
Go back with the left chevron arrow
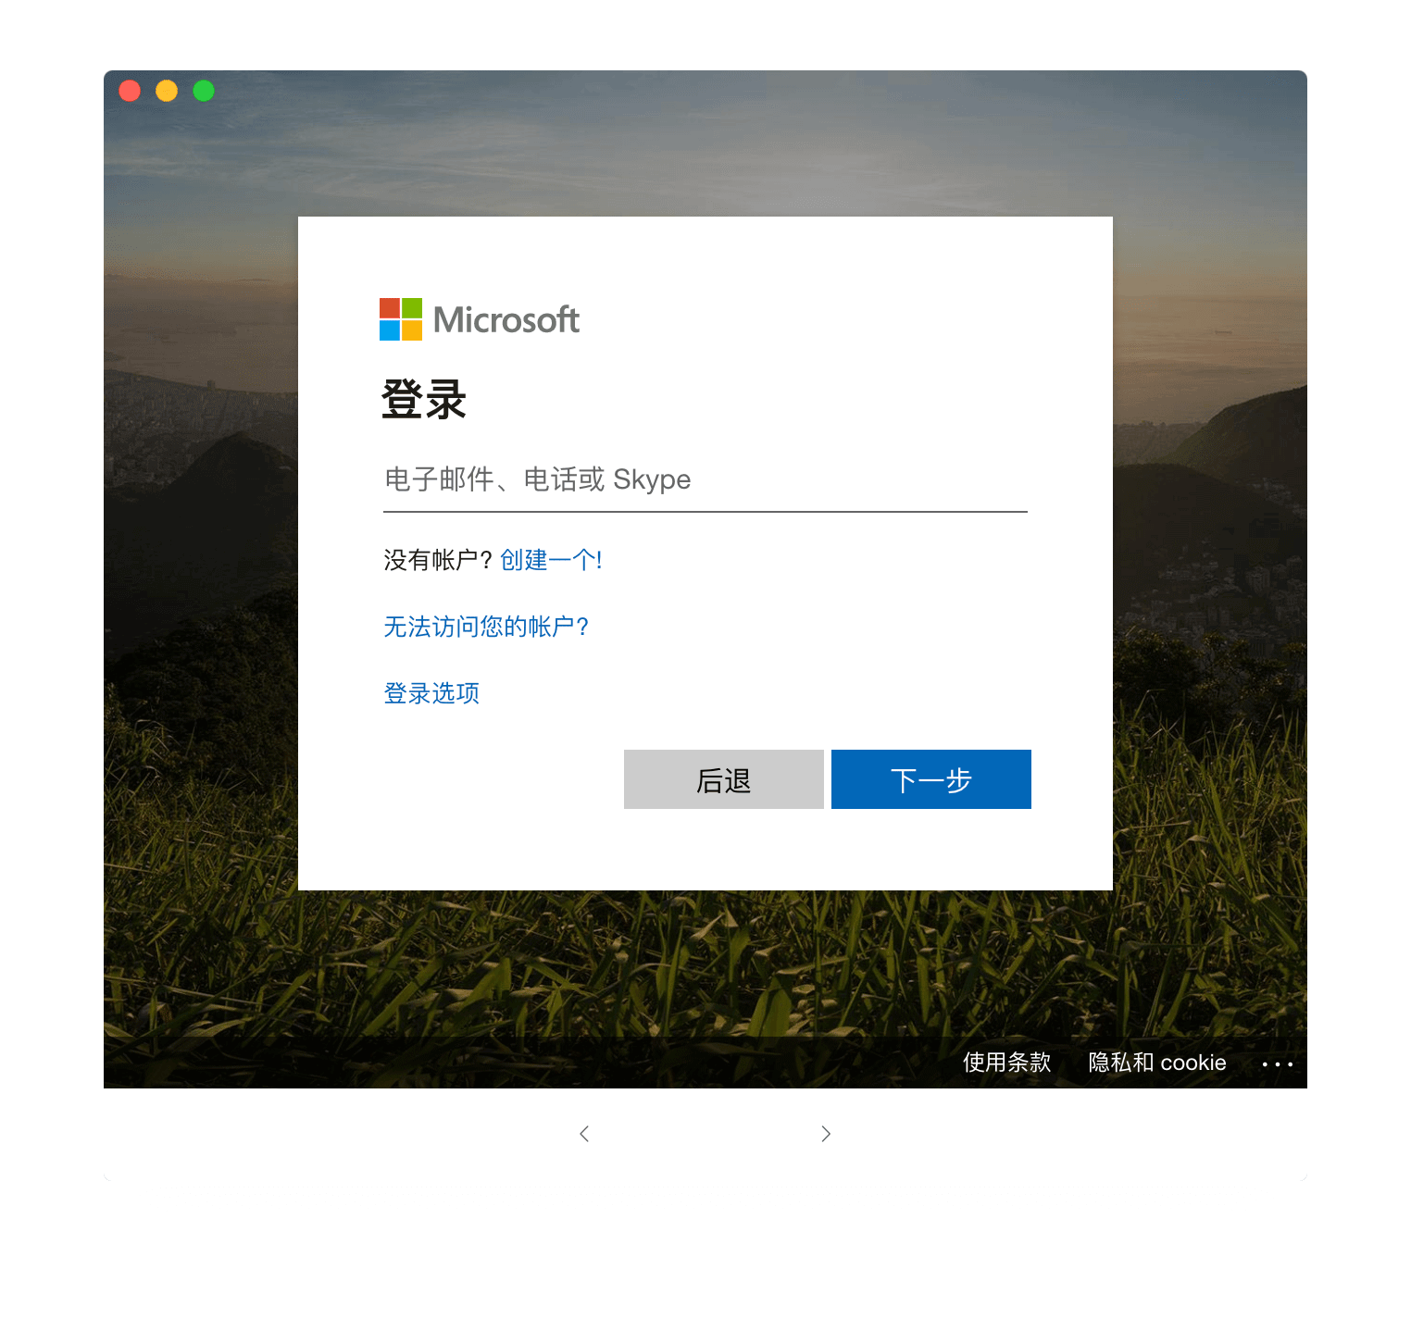[x=584, y=1134]
